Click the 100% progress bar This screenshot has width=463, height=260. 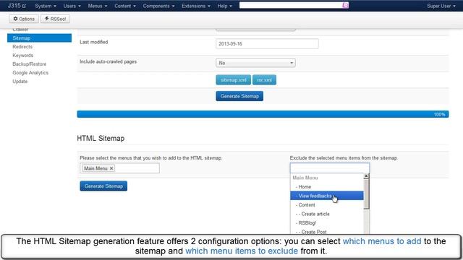coord(263,114)
